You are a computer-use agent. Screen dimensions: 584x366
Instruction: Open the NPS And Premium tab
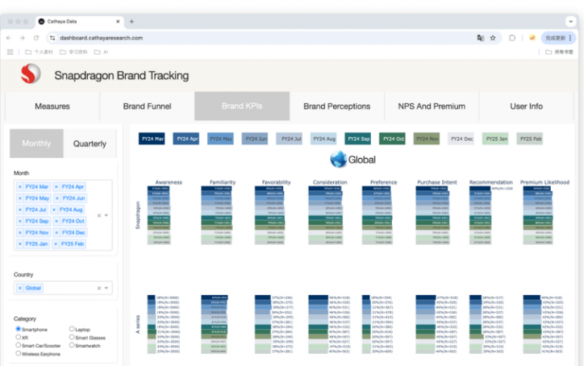point(431,107)
